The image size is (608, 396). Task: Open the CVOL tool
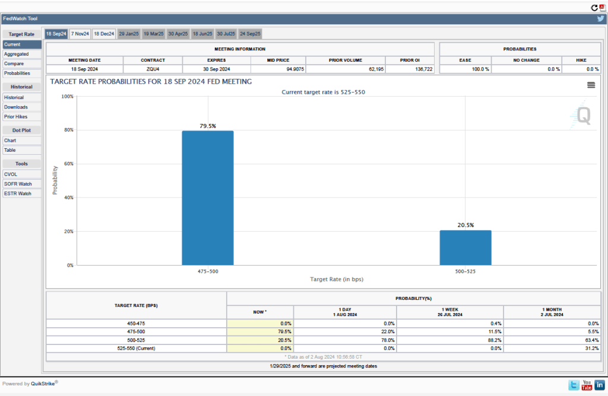[11, 174]
